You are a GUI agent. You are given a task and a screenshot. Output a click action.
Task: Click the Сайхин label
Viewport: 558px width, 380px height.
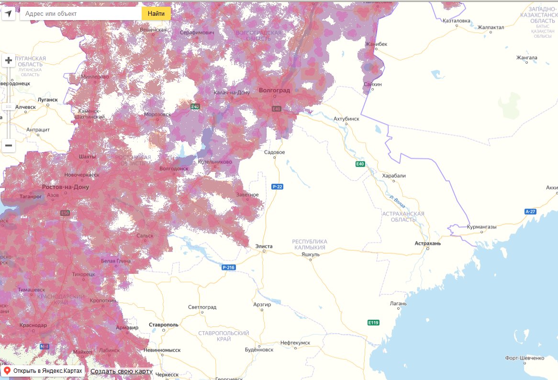point(373,84)
